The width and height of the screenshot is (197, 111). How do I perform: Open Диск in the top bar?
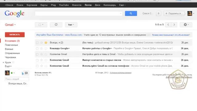[x=98, y=5]
